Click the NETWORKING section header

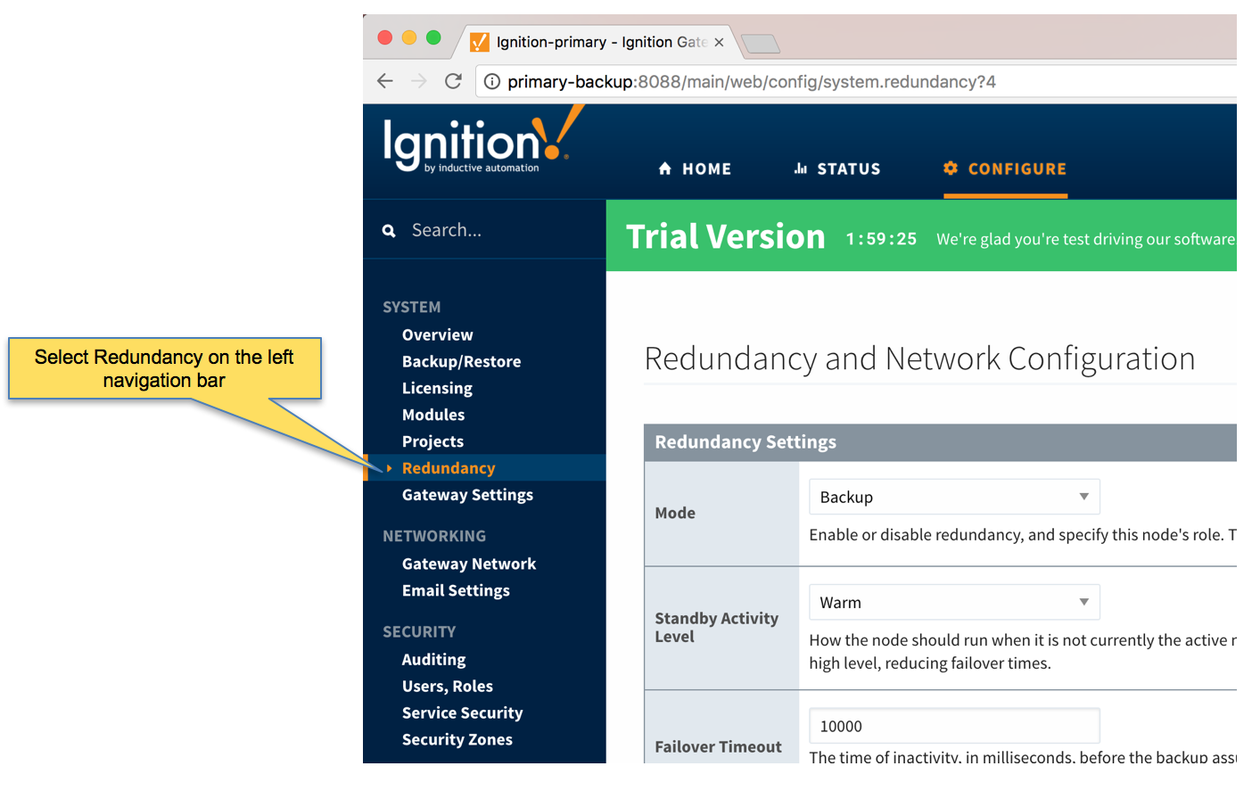434,536
